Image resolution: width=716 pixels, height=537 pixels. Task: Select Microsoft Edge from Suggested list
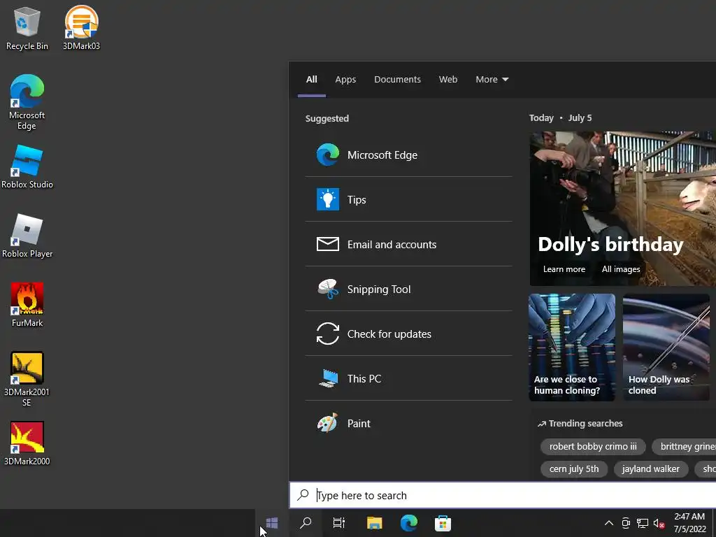click(x=408, y=155)
